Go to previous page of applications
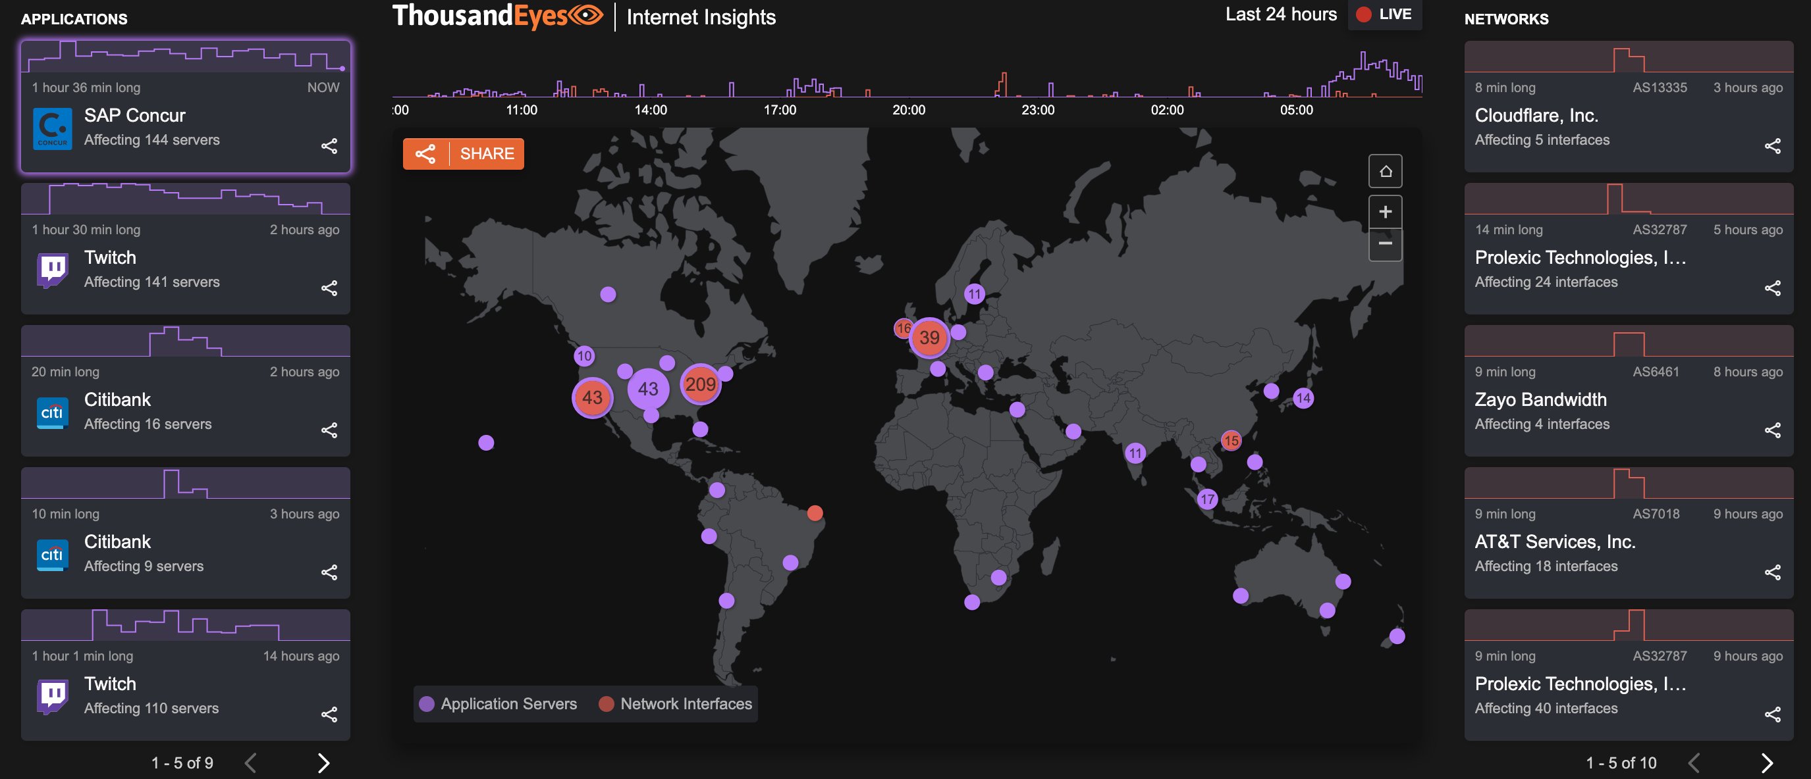The width and height of the screenshot is (1811, 779). point(250,763)
